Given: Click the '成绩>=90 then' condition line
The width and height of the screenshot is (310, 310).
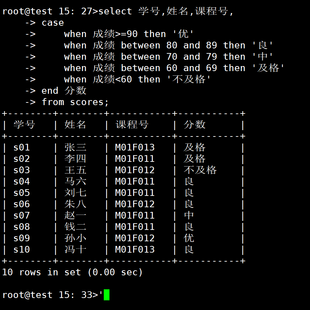Looking at the screenshot, I should pyautogui.click(x=128, y=34).
